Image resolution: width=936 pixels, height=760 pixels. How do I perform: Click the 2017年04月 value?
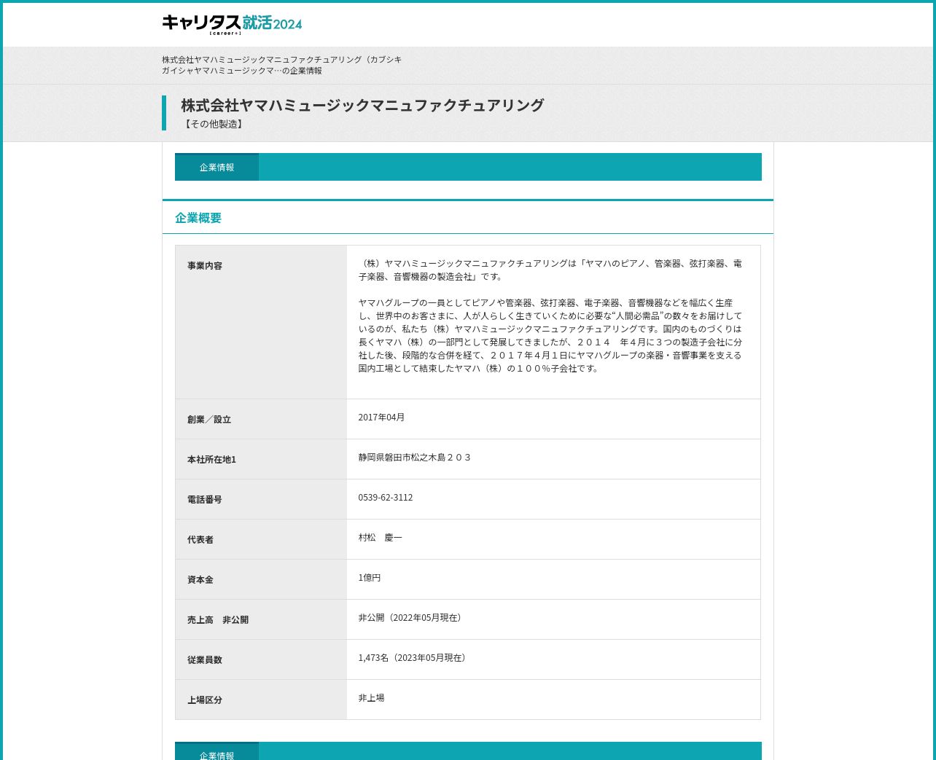tap(381, 418)
